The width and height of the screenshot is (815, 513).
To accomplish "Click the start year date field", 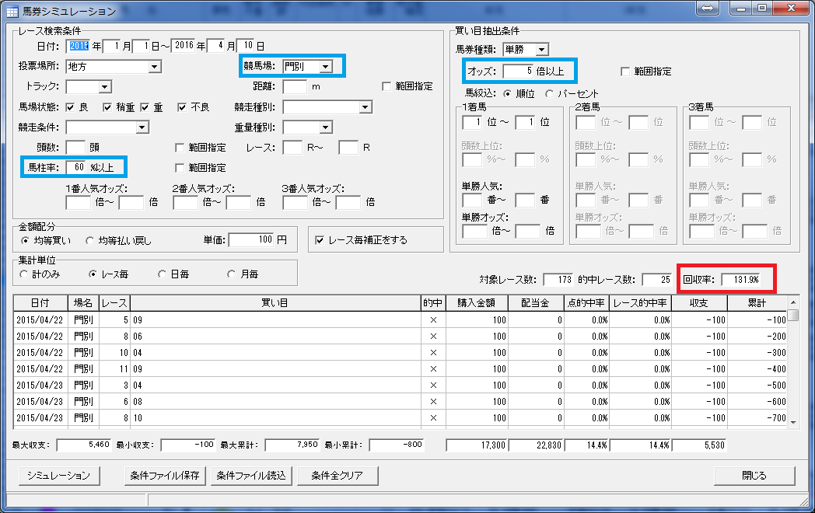I will 79,46.
